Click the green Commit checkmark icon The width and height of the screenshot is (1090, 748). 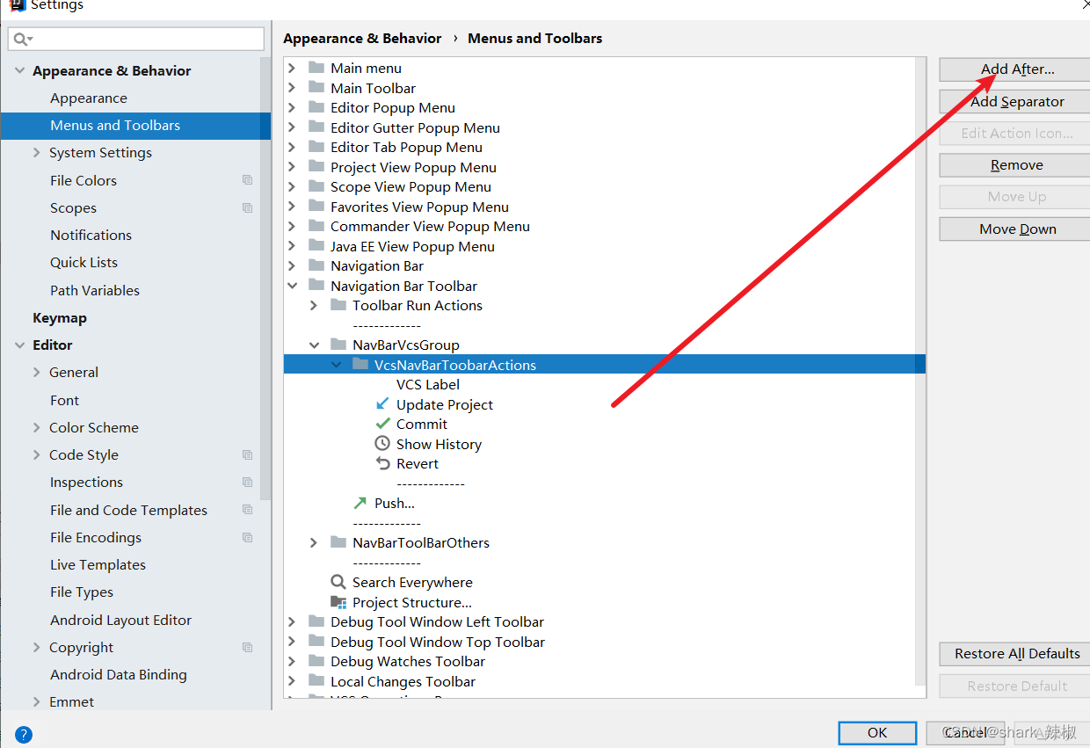(x=382, y=424)
